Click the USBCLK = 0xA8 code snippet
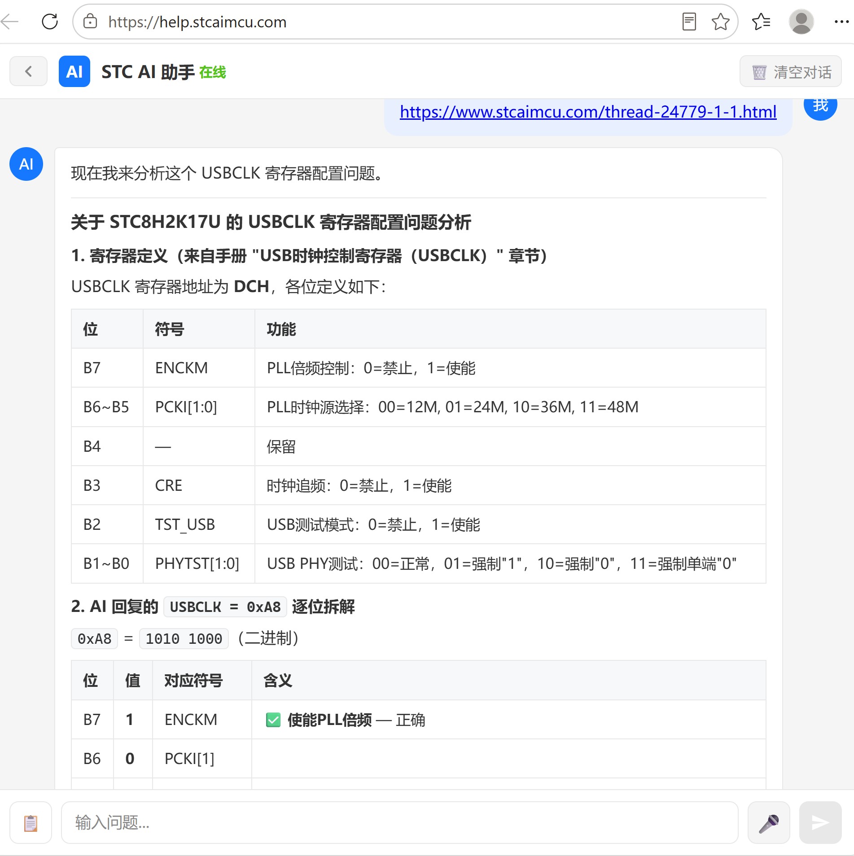 (225, 607)
